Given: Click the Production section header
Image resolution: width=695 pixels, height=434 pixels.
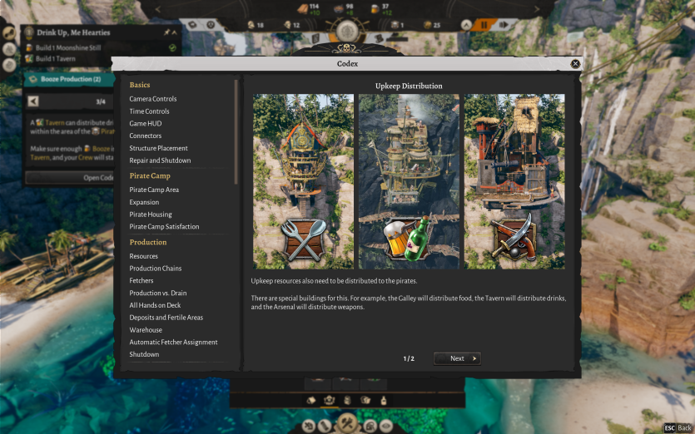Looking at the screenshot, I should tap(148, 242).
